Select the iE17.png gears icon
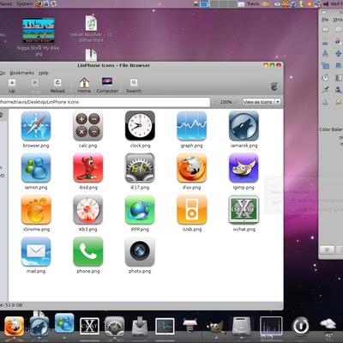Screen dimensions: 343x343 (140, 168)
